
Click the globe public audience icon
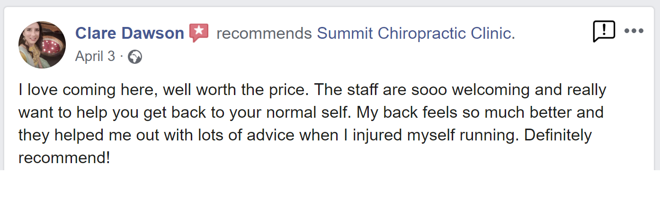(x=135, y=57)
